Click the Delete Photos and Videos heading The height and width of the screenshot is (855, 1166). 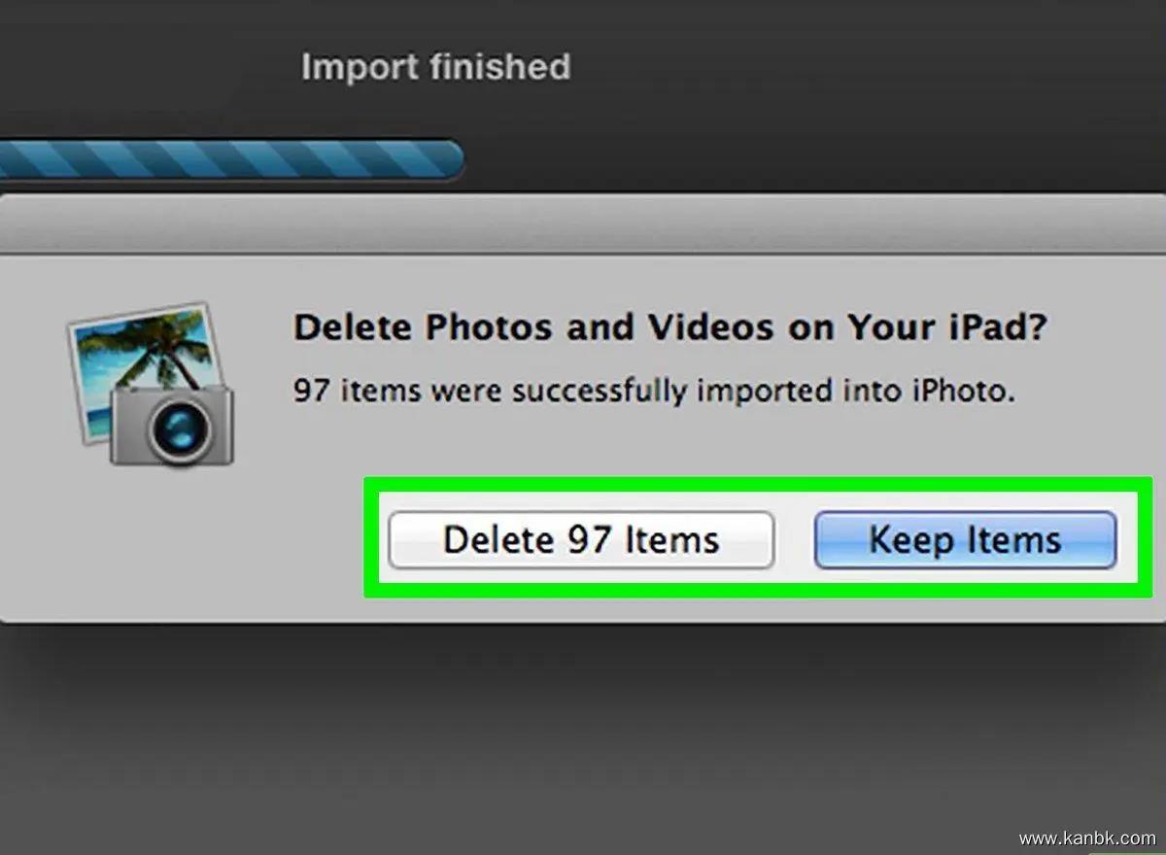pyautogui.click(x=669, y=327)
